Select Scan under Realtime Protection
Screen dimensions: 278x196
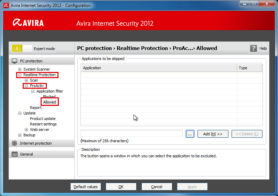pyautogui.click(x=34, y=80)
